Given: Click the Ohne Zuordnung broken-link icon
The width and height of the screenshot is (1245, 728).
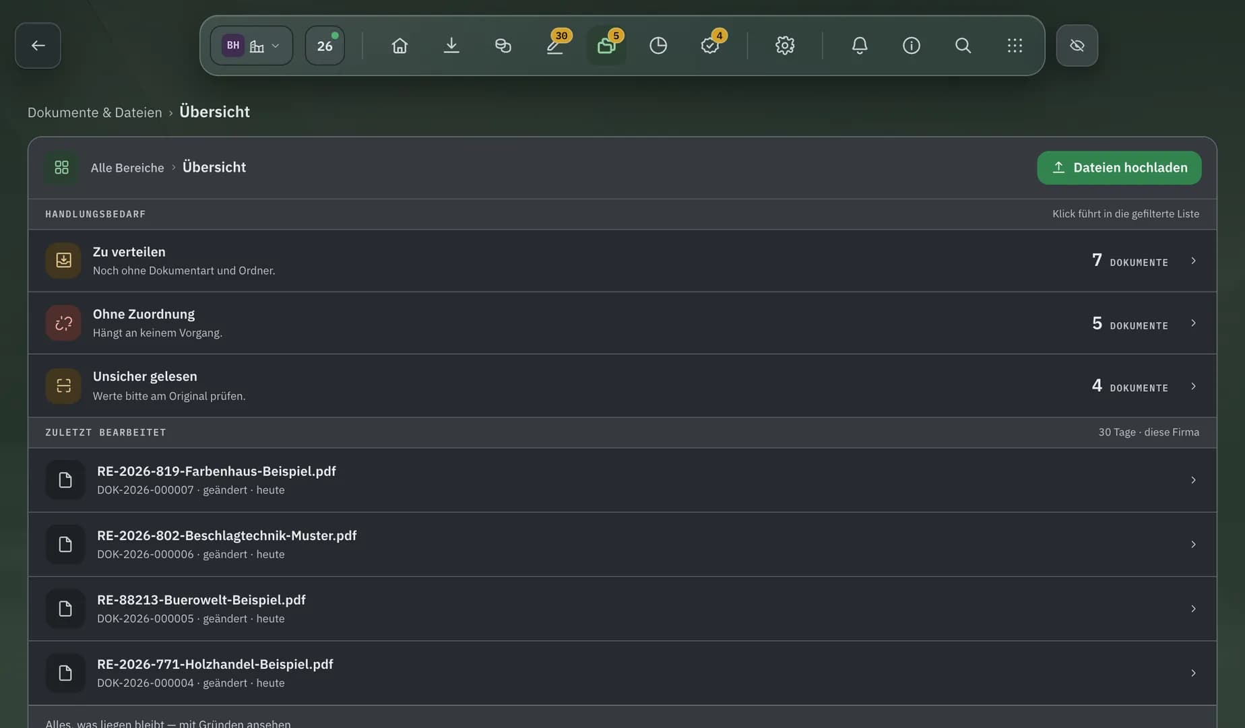Looking at the screenshot, I should click(x=63, y=323).
